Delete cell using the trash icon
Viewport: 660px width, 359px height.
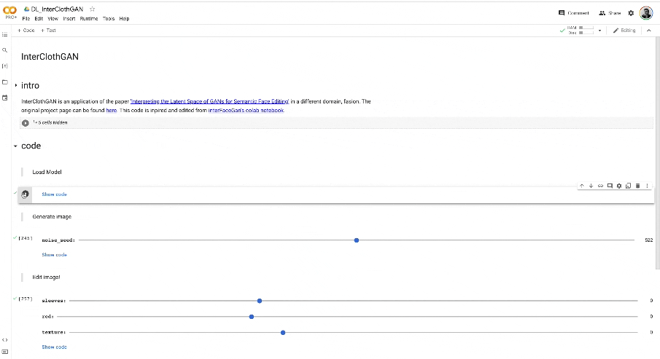637,186
